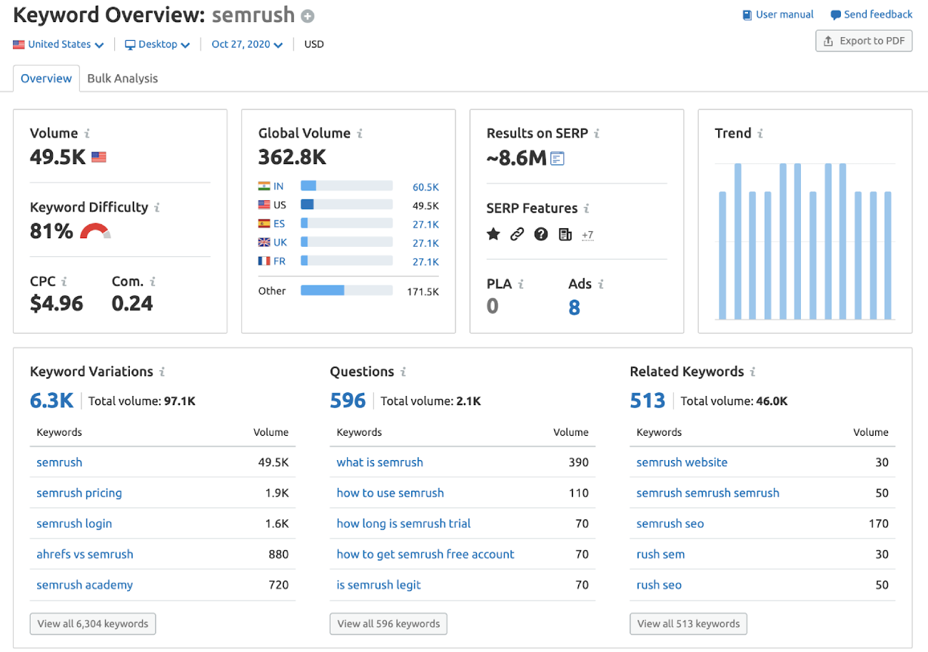Click the info icon beside Volume
The width and height of the screenshot is (928, 652).
point(87,133)
